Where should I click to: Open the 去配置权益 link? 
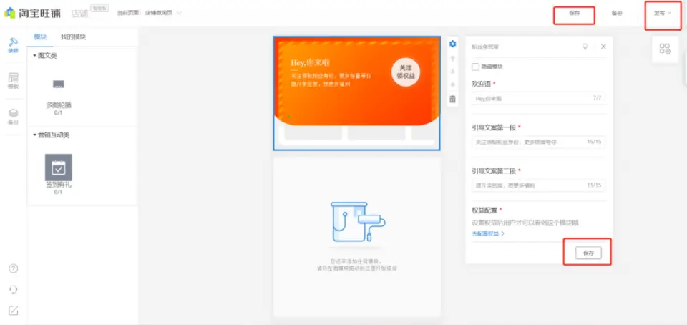[x=488, y=234]
